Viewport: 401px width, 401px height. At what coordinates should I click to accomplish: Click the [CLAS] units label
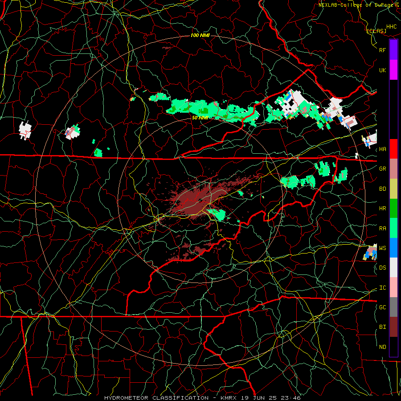(x=376, y=31)
